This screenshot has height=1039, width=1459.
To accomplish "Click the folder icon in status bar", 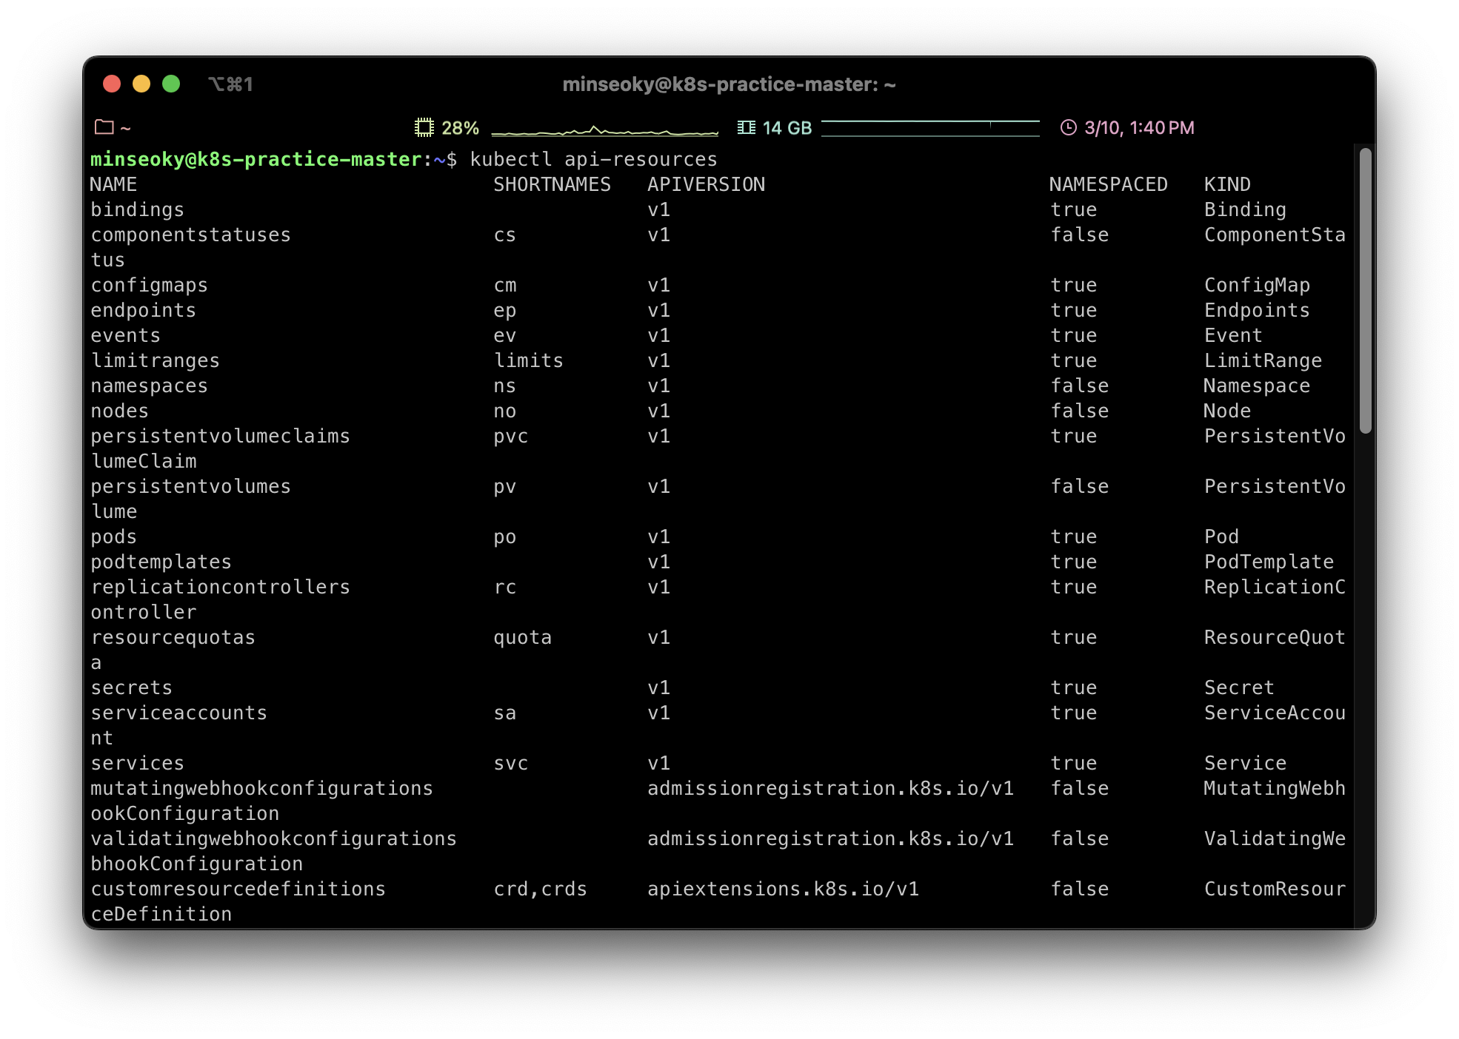I will pyautogui.click(x=104, y=127).
